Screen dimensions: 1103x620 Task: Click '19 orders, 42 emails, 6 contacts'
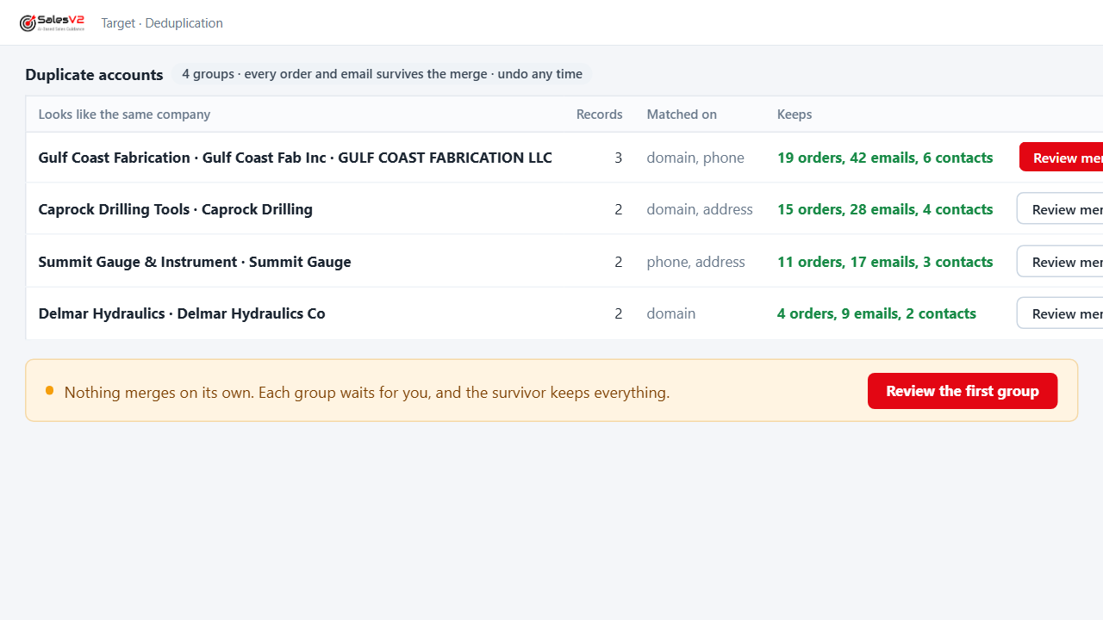click(885, 158)
